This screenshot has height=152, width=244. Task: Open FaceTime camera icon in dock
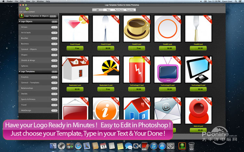[x=137, y=146]
